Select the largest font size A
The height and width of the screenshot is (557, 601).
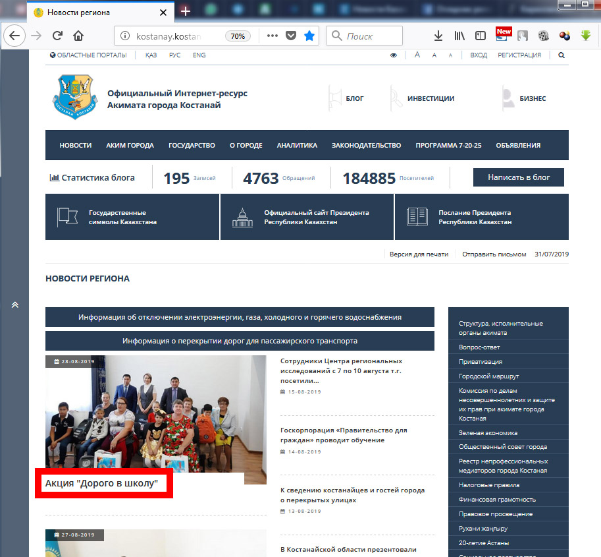point(417,55)
